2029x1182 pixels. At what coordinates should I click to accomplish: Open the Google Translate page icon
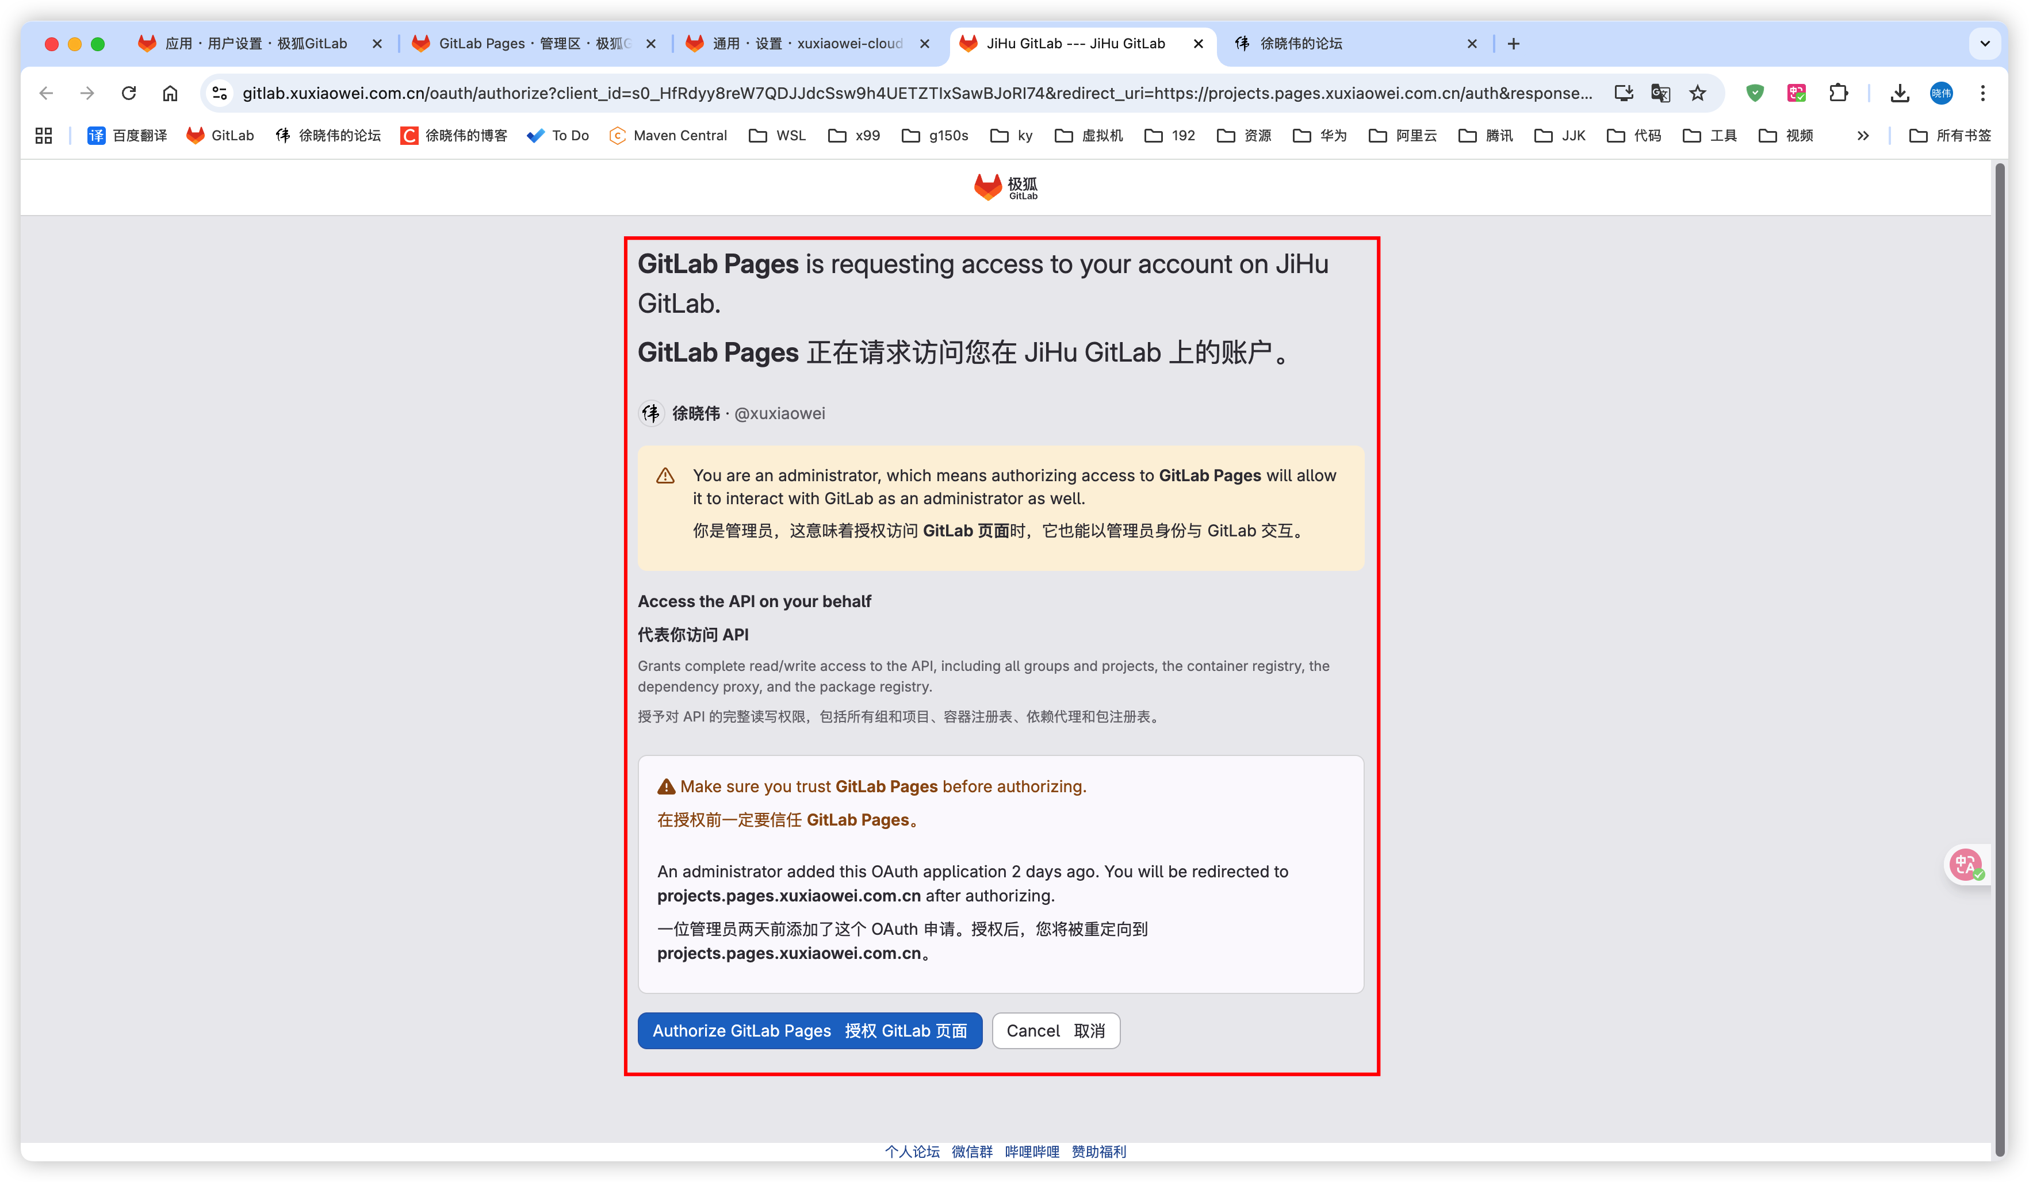1660,93
